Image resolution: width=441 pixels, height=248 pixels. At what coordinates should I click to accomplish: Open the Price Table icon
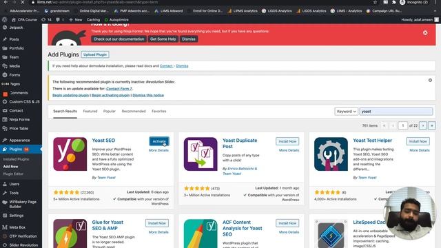coord(5,129)
